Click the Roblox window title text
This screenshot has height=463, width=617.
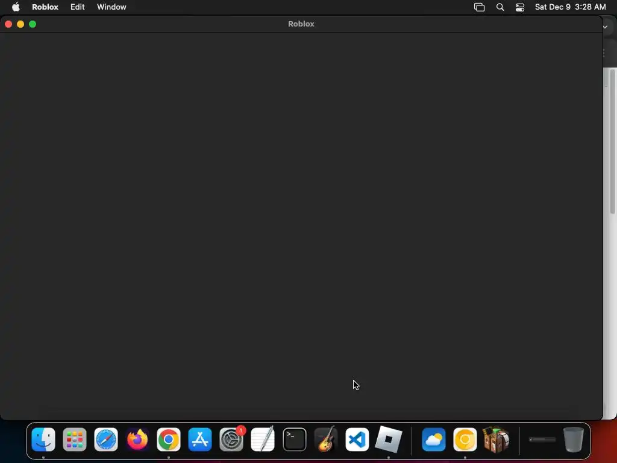coord(301,24)
